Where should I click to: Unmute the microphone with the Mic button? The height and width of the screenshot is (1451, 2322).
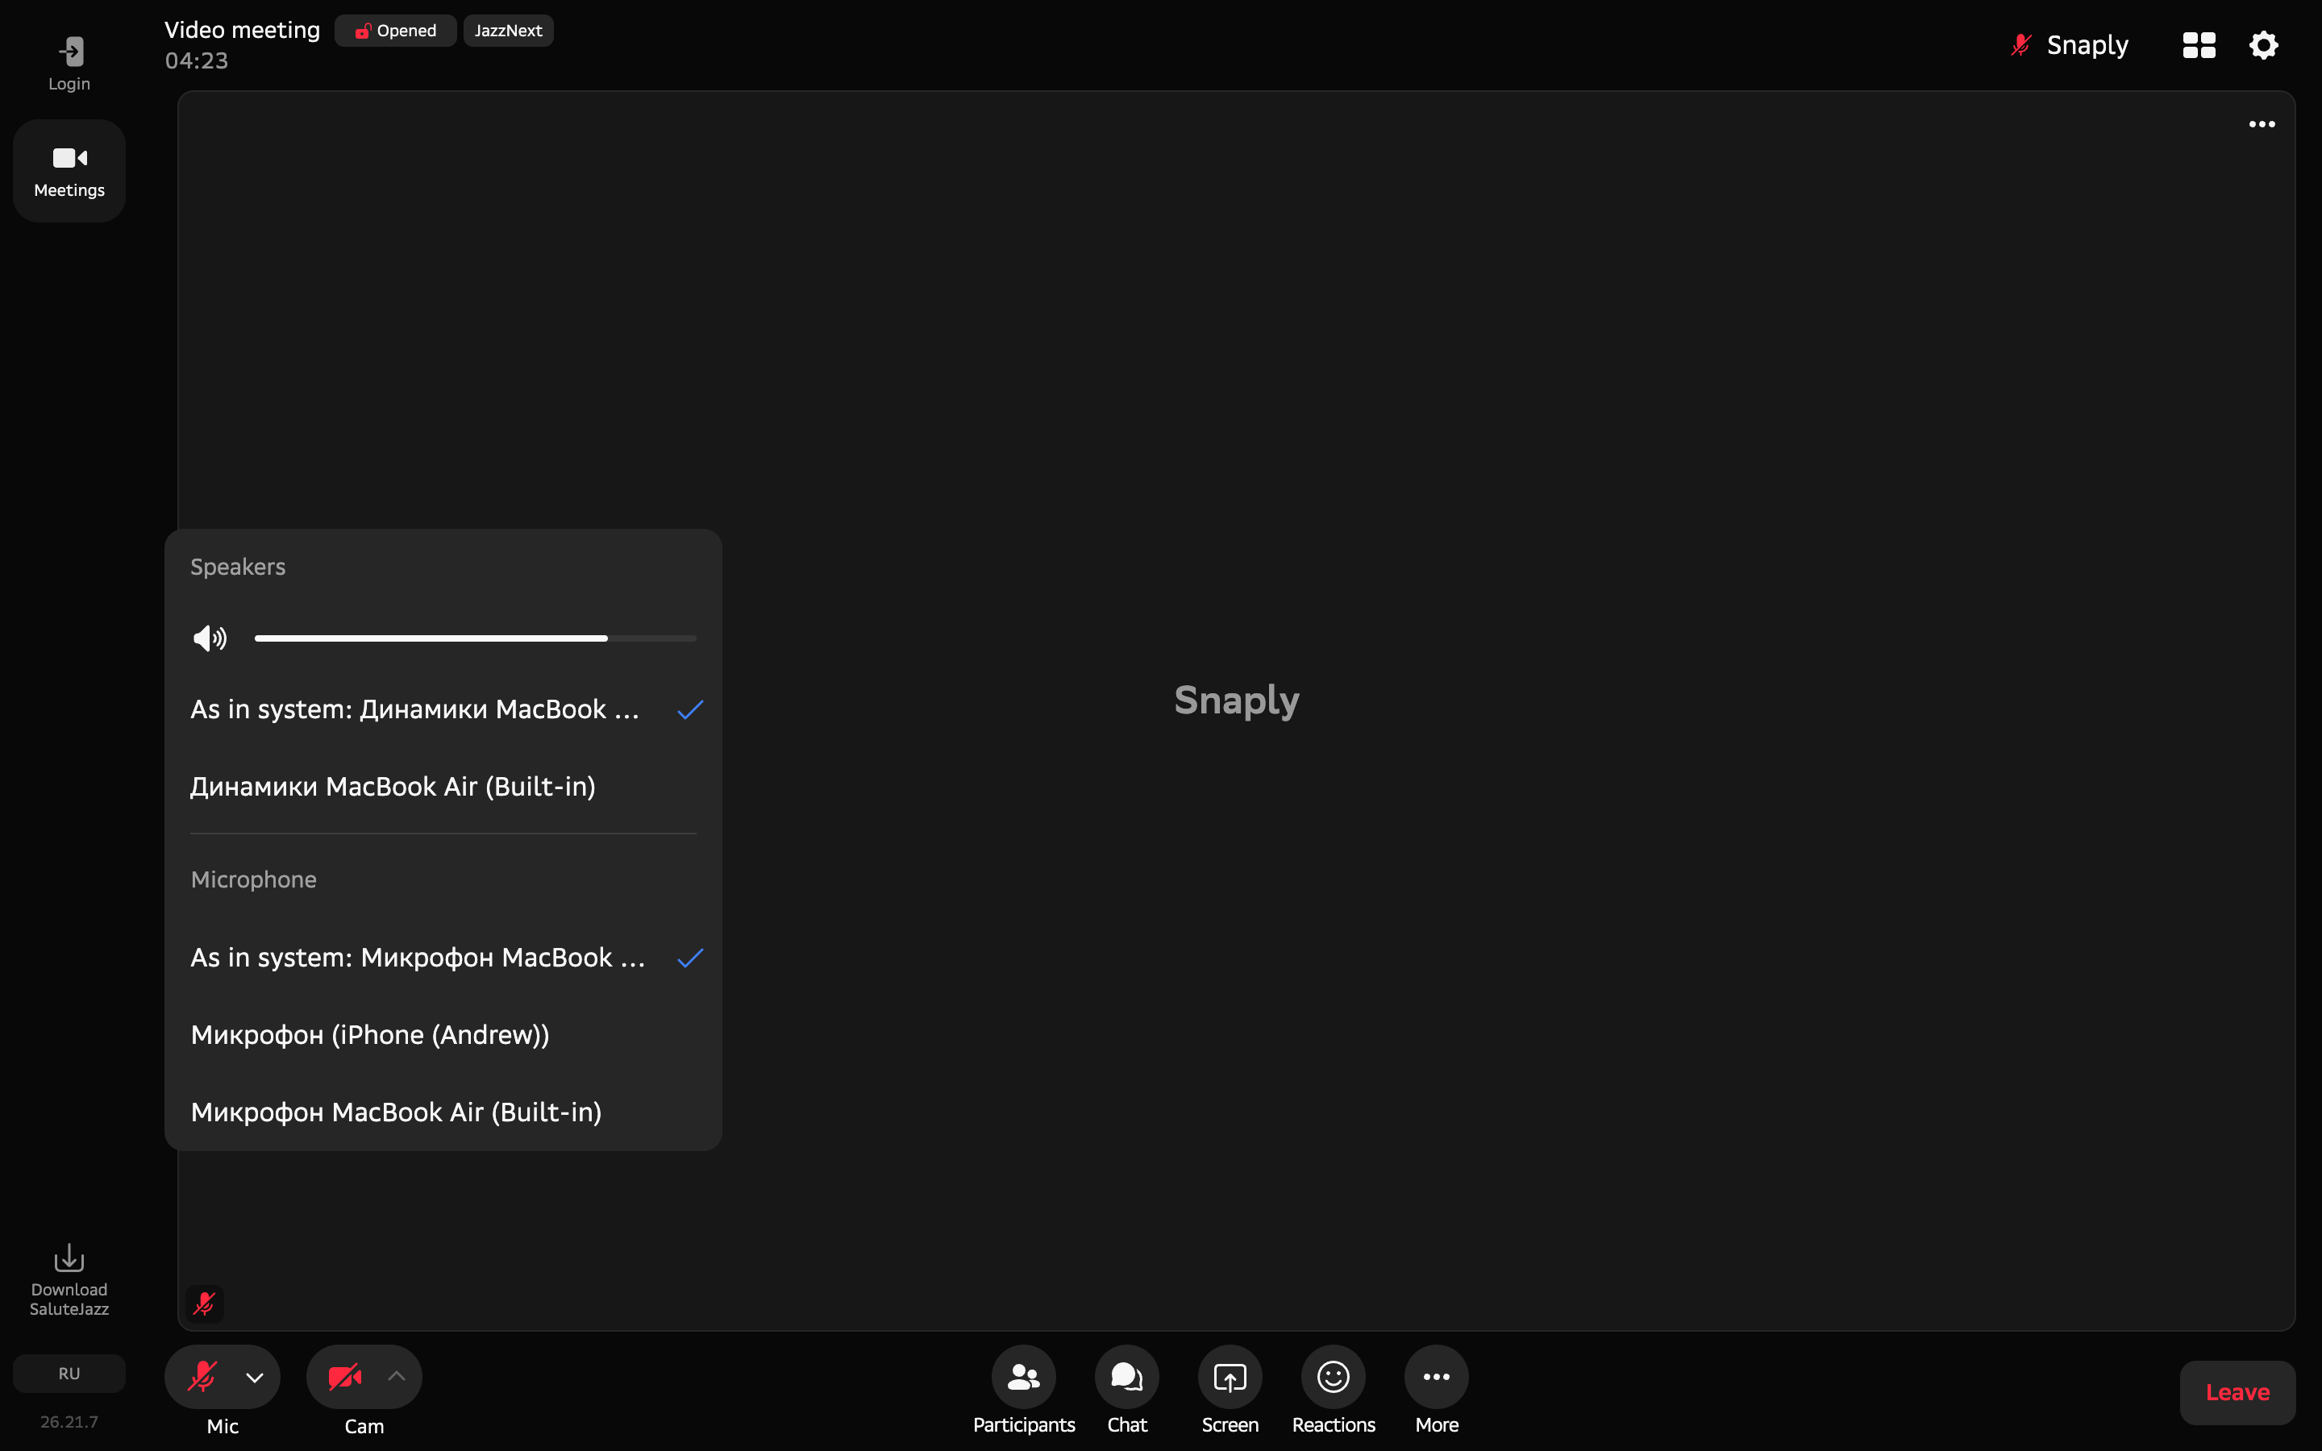click(x=202, y=1376)
